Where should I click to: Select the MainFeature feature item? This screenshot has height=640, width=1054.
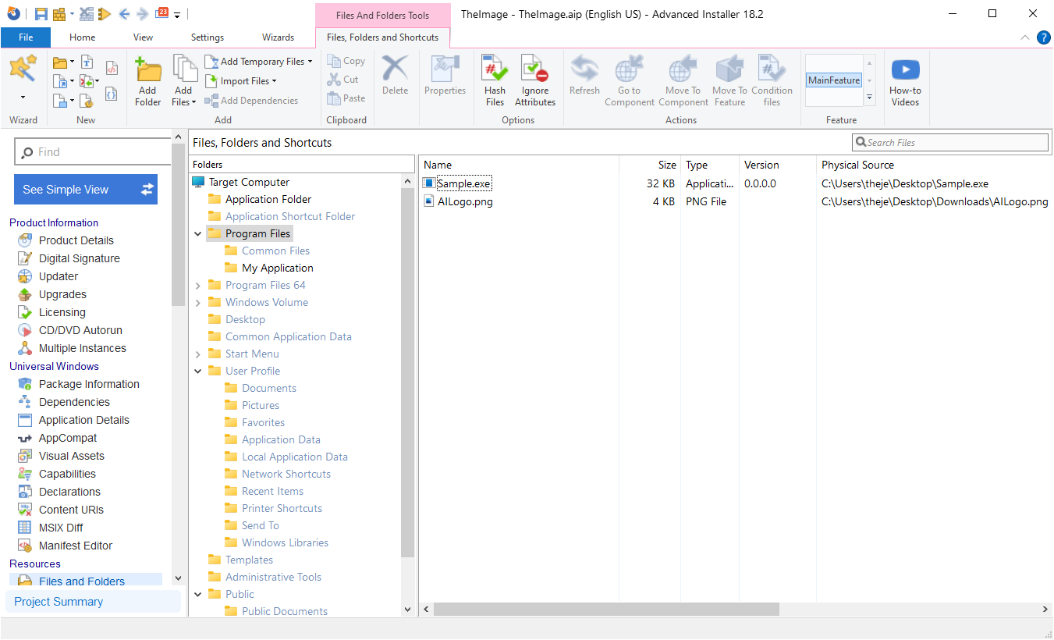pos(834,80)
